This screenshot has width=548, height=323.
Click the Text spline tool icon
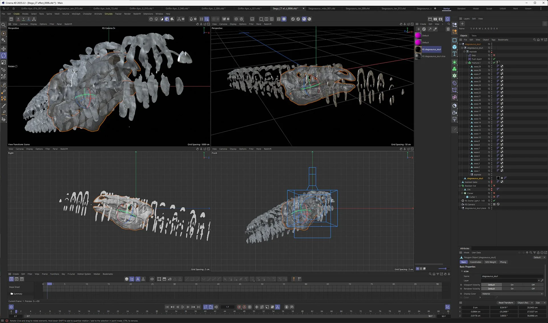point(455,54)
